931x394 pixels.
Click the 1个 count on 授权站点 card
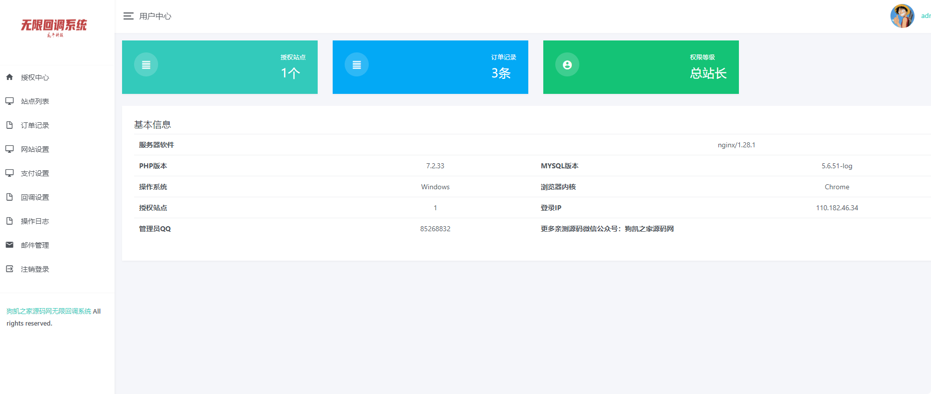[291, 73]
